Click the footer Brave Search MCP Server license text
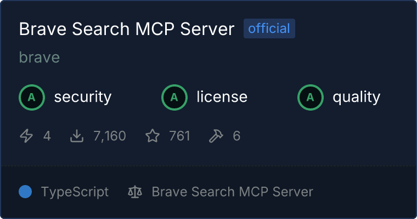This screenshot has width=417, height=219. pyautogui.click(x=233, y=192)
